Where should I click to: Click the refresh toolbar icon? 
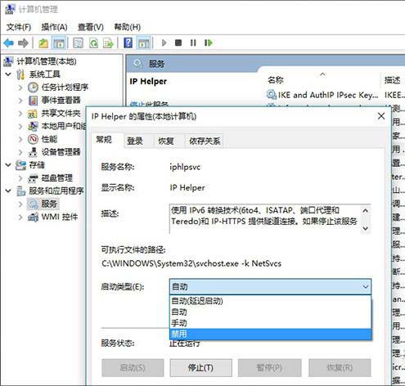[x=93, y=43]
